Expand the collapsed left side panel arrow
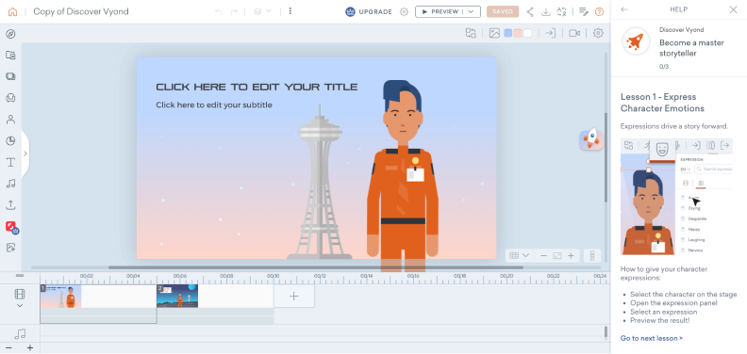 click(x=25, y=153)
